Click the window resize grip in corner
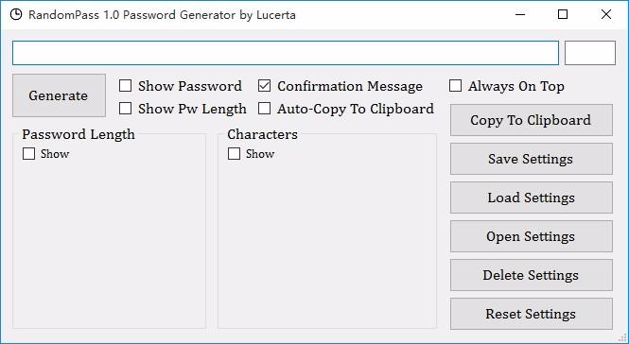This screenshot has width=629, height=344. coord(622,338)
